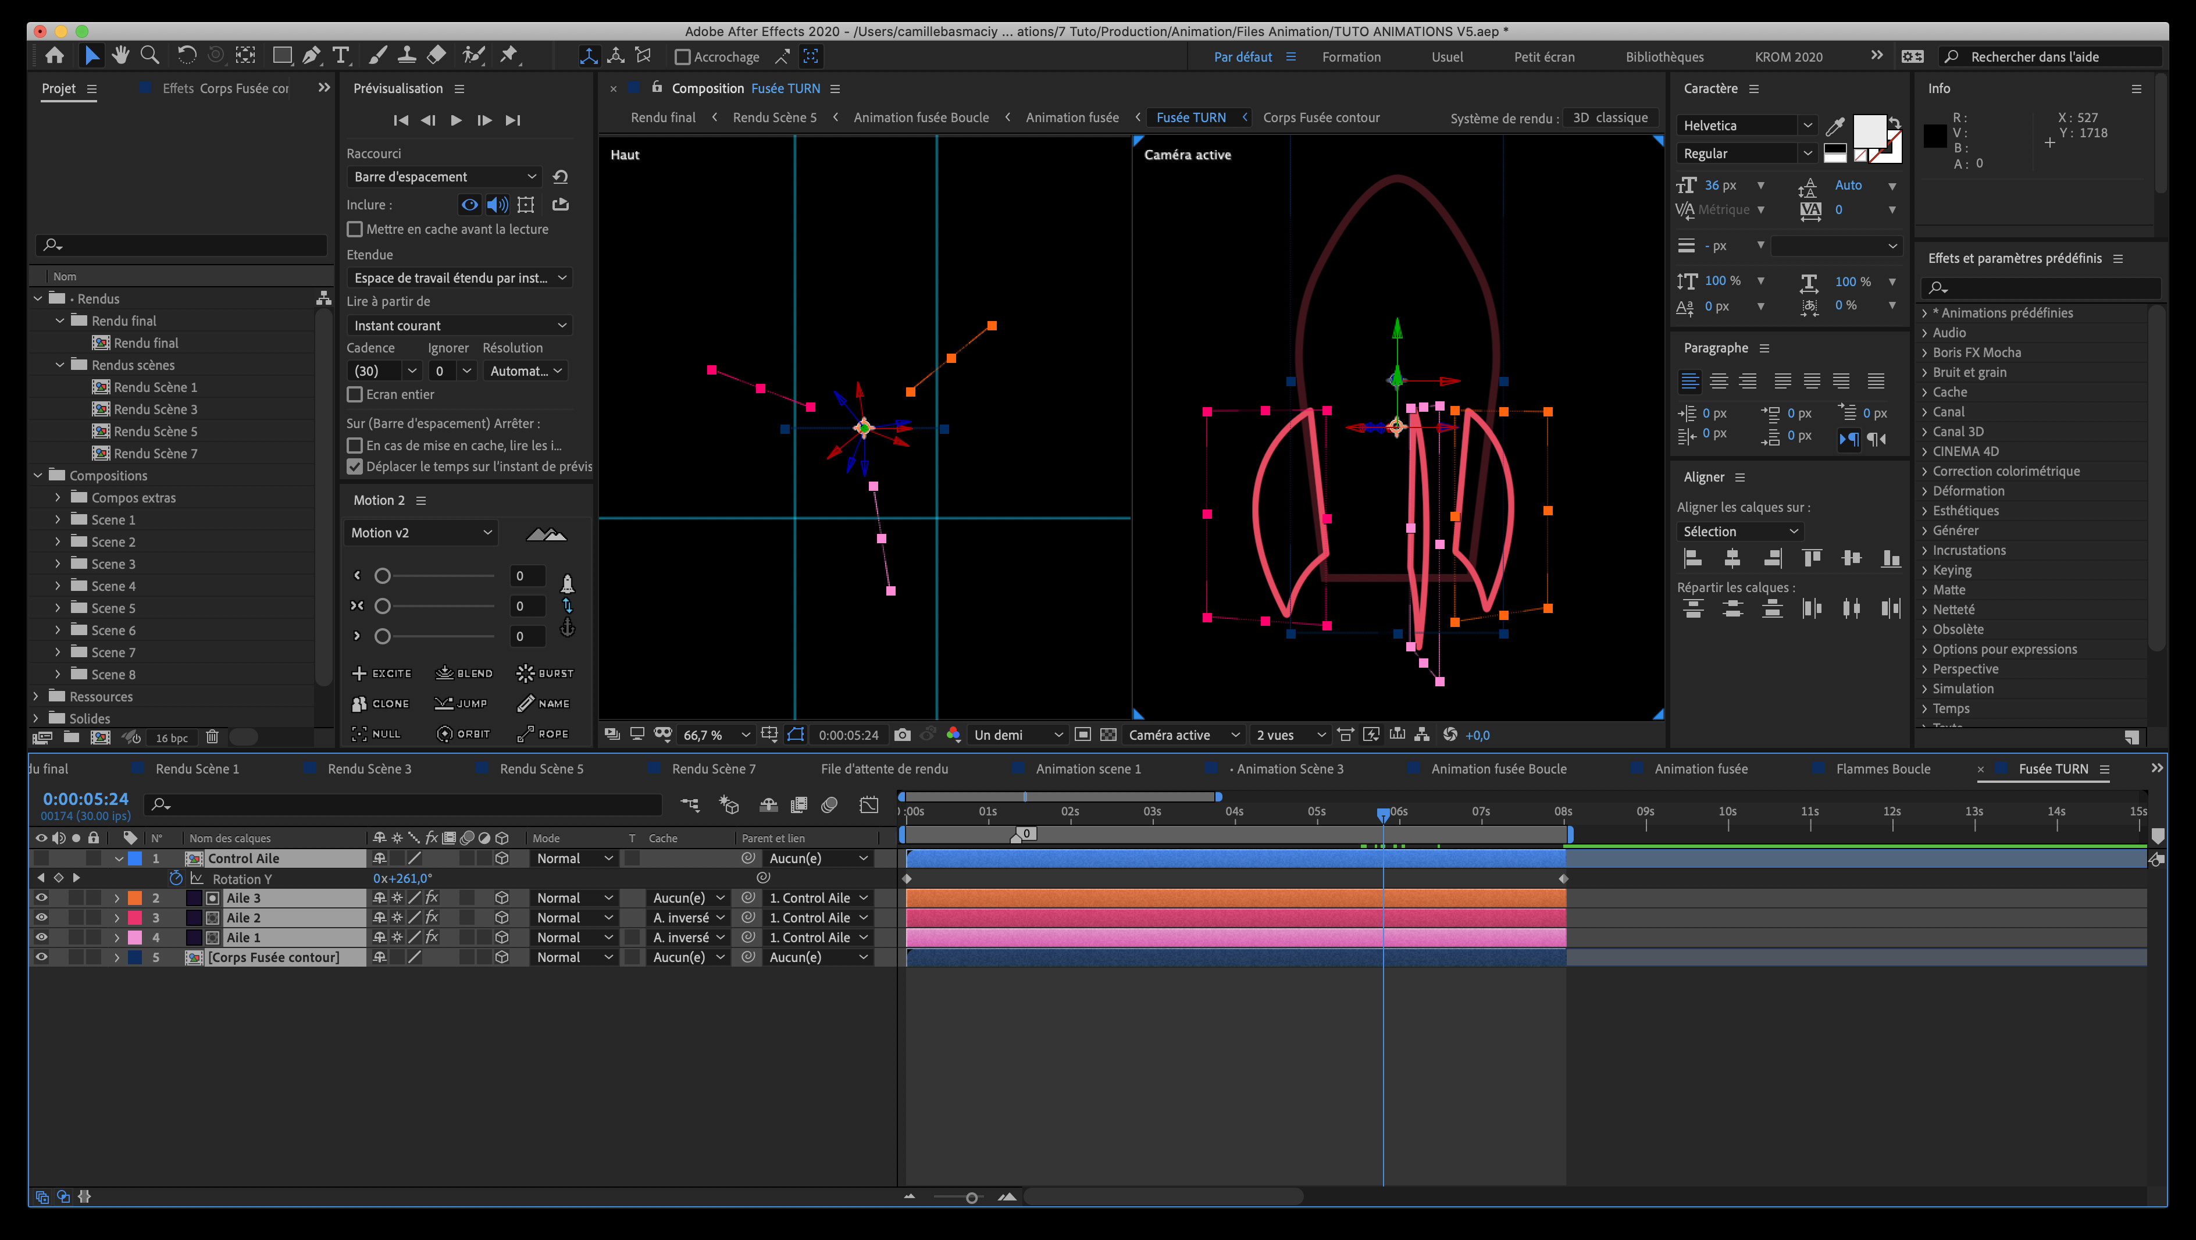
Task: Uncheck 'Déplacer le temps sur l'instant'
Action: [355, 466]
